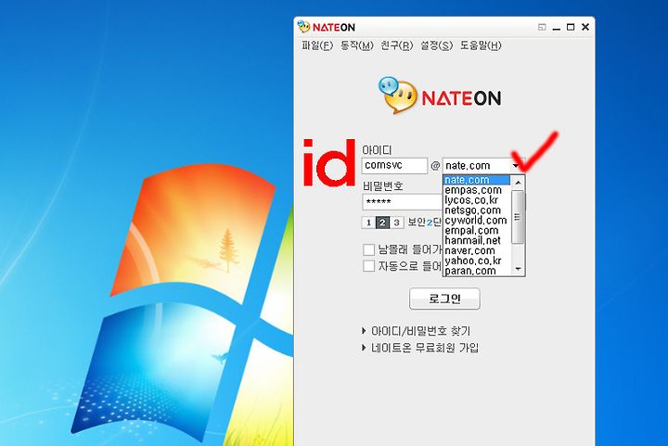Screen dimensions: 668x446
Task: Click the 아이디 input field containing comsvc
Action: pyautogui.click(x=394, y=166)
